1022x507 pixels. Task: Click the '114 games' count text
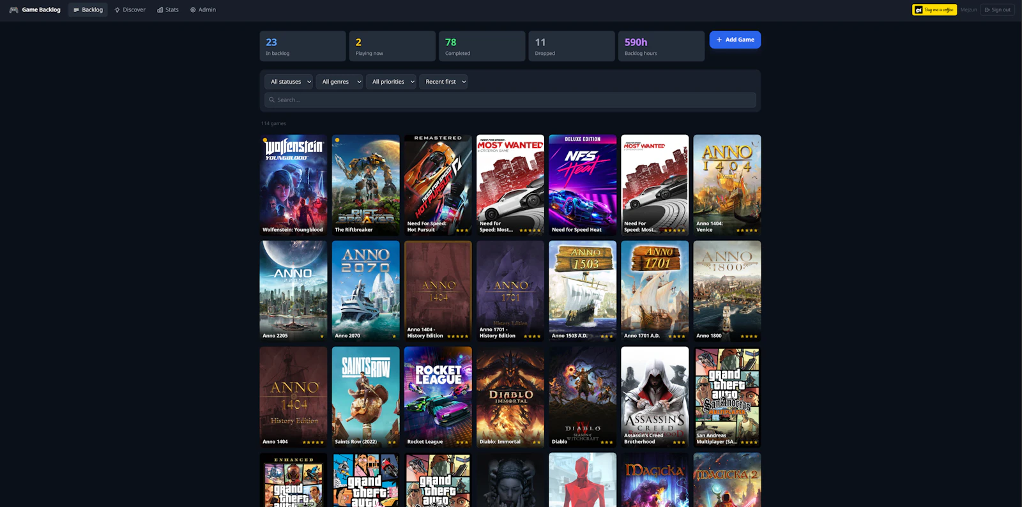coord(273,123)
